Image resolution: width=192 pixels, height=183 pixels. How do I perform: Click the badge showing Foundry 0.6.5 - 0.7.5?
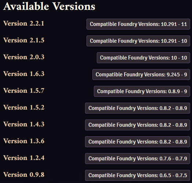point(137,175)
